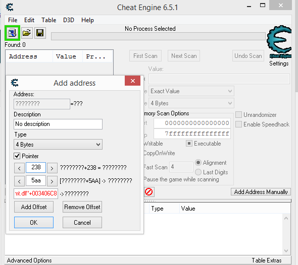Screen dimensions: 298x265
Task: Select the Alignment radio button
Action: coord(198,163)
